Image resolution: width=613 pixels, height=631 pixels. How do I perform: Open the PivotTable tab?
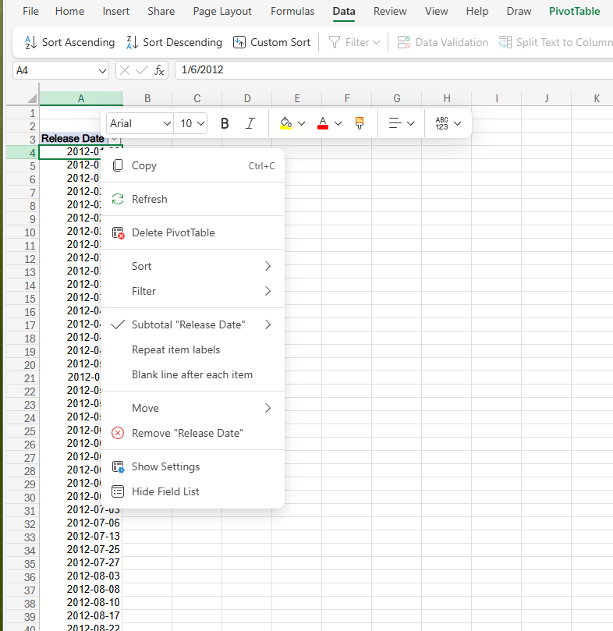pyautogui.click(x=574, y=11)
